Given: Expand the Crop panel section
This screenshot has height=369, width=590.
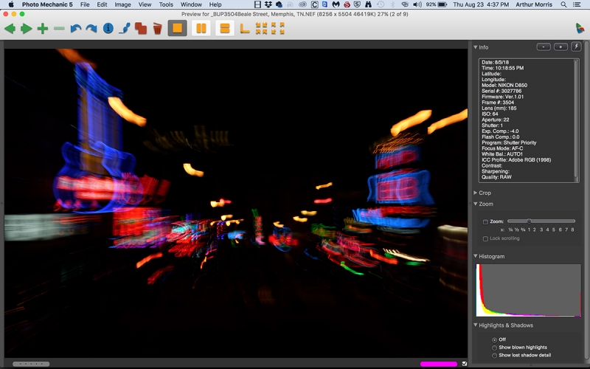Looking at the screenshot, I should coord(476,193).
